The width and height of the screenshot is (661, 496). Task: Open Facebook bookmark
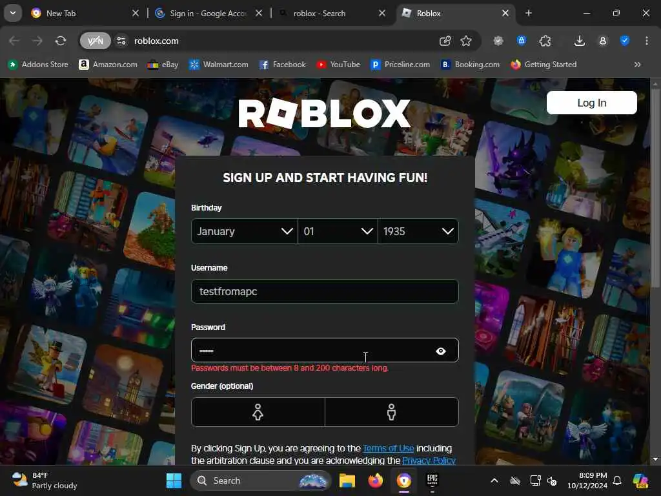283,65
